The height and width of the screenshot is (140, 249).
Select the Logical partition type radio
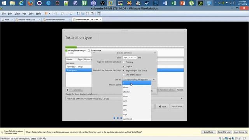124,66
